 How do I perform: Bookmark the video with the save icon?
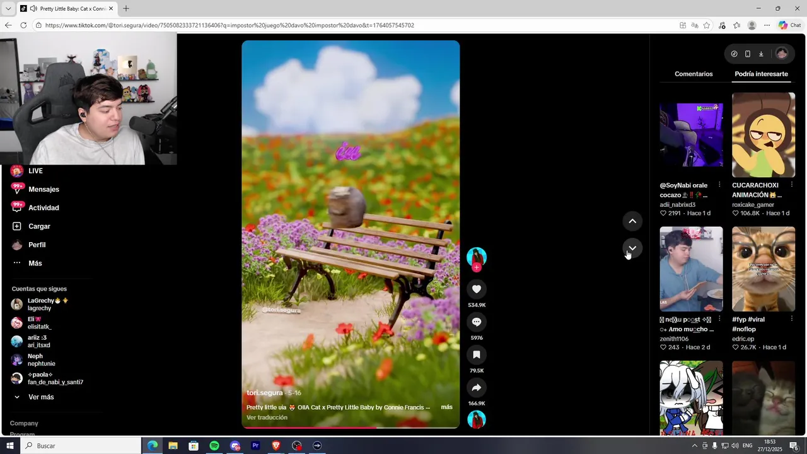click(477, 354)
